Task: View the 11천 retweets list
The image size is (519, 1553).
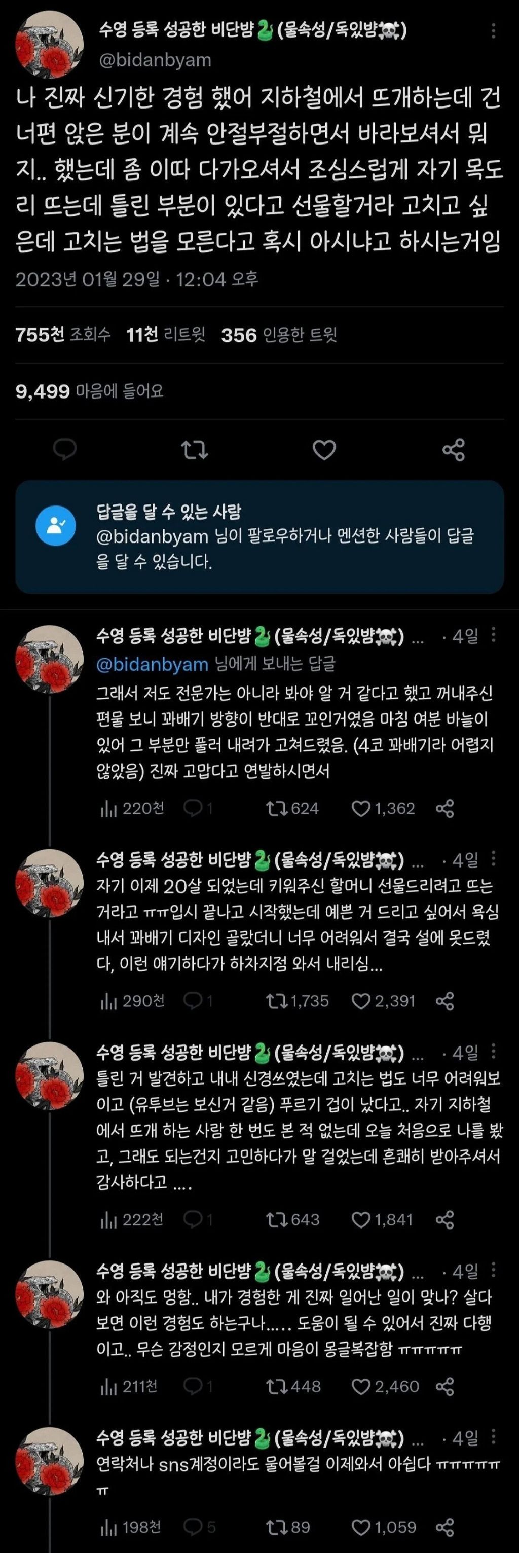Action: (x=166, y=334)
